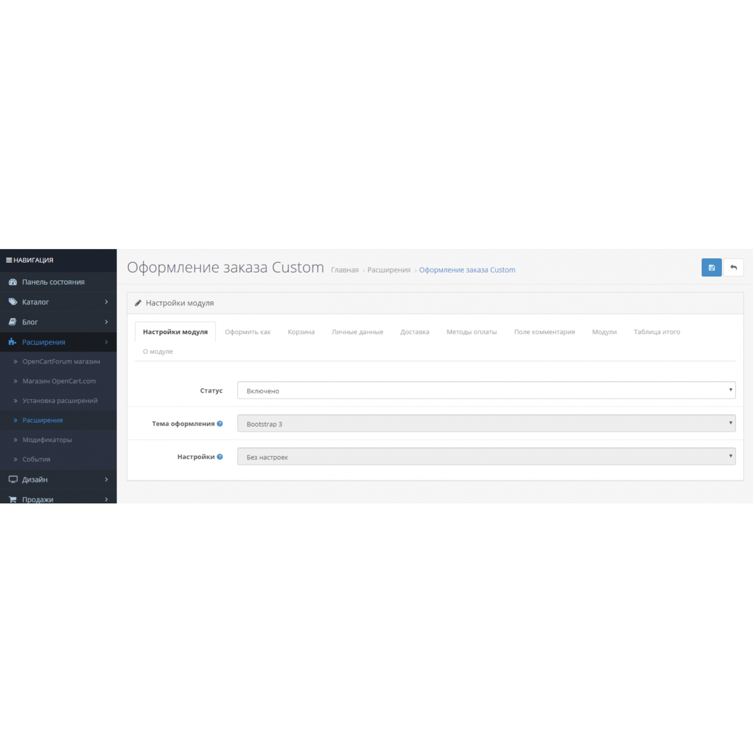Click help icon next to Настройки label
The image size is (753, 753).
[219, 457]
